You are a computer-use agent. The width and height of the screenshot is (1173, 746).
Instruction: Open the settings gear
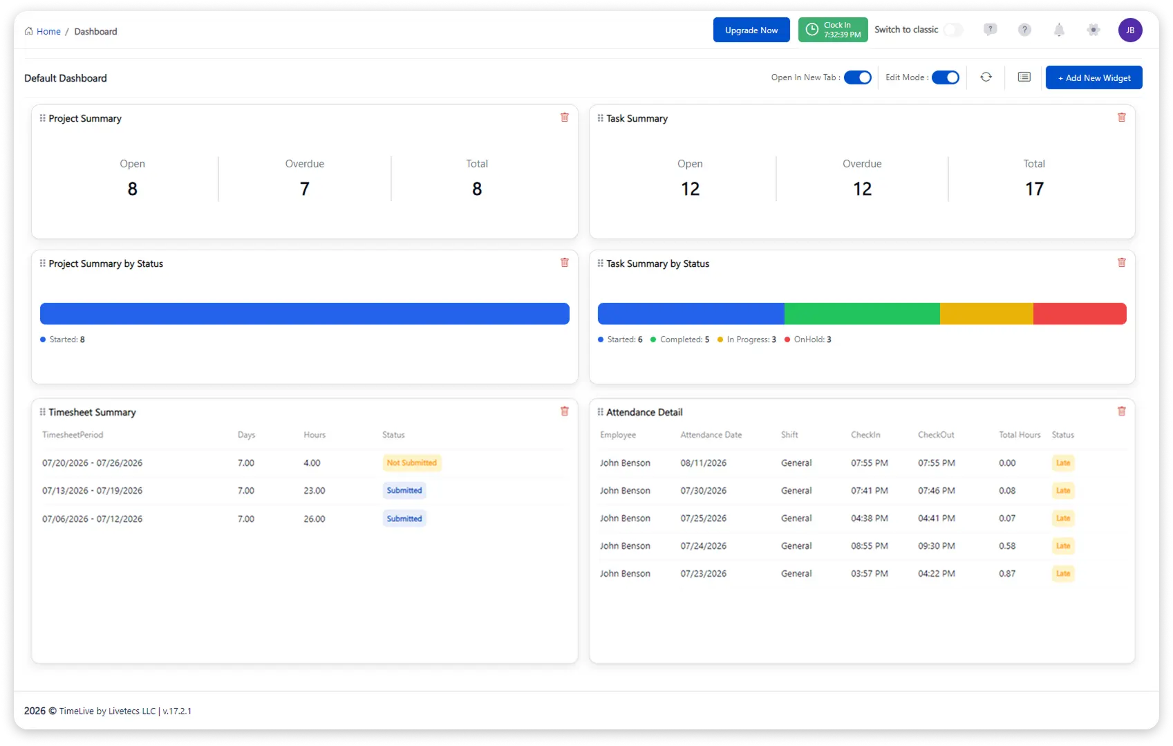(1093, 30)
